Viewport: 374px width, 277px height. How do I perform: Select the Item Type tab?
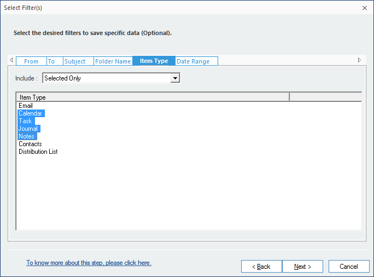[x=154, y=61]
